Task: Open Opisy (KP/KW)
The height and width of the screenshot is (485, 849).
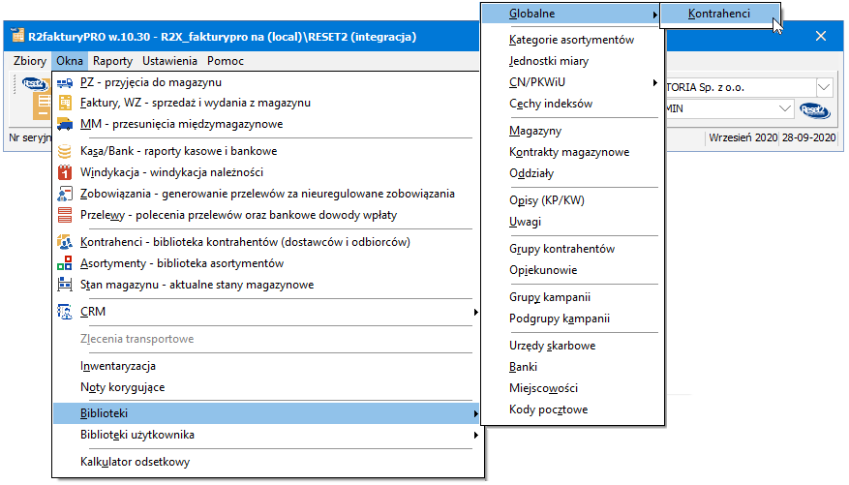Action: [571, 200]
